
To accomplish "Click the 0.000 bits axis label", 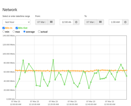I will 11,99.
